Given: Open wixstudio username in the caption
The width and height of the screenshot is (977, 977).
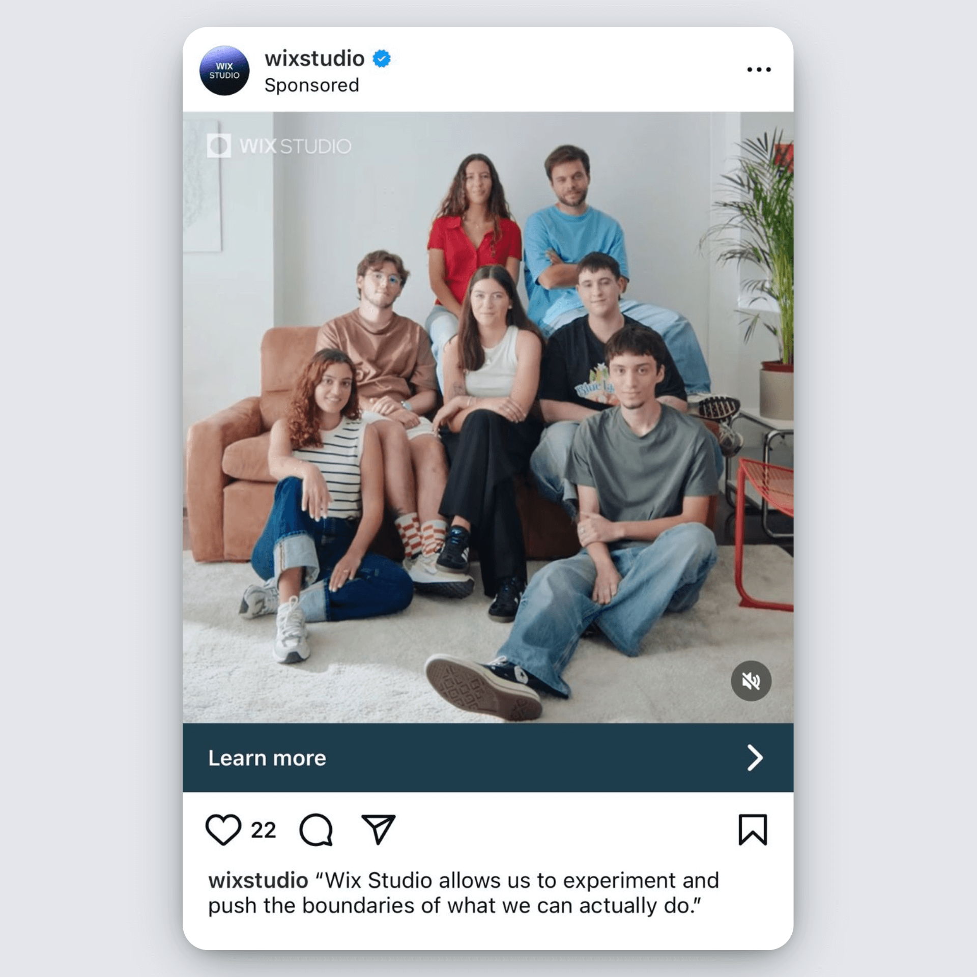Looking at the screenshot, I should (258, 880).
